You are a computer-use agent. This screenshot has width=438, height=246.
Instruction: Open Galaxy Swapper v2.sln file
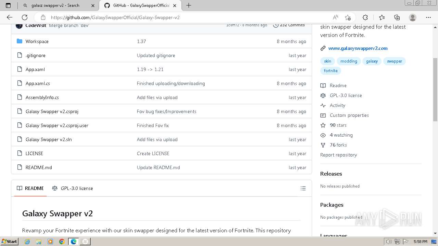(x=49, y=139)
